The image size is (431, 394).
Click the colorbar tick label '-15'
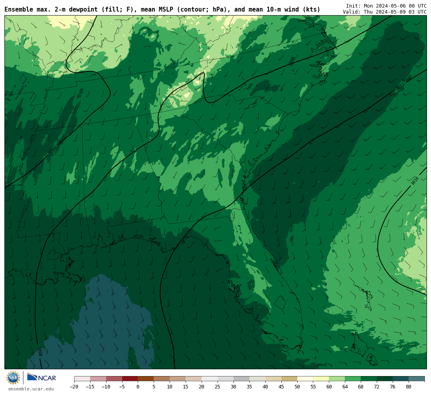pos(90,386)
